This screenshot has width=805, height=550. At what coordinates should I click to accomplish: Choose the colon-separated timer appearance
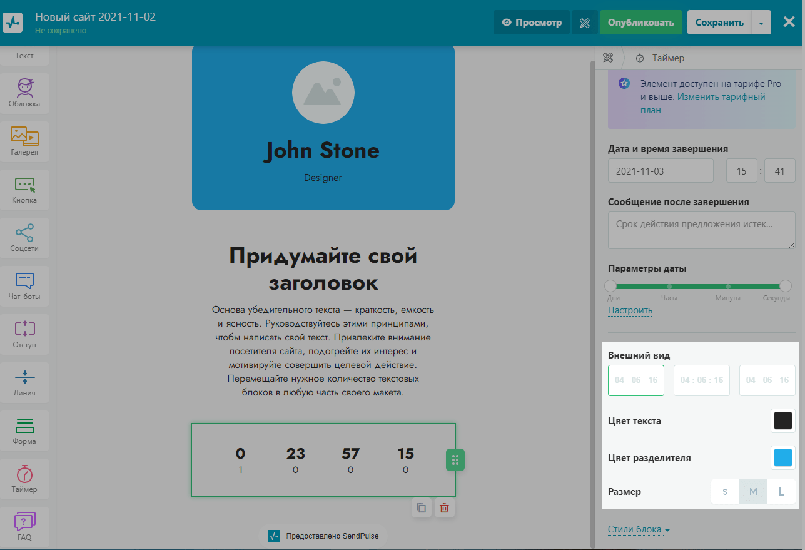pyautogui.click(x=701, y=380)
